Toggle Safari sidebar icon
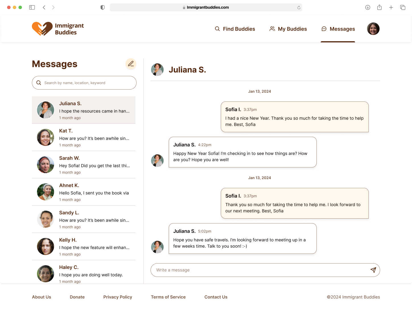Screen dimensions: 412x311 [x=32, y=7]
